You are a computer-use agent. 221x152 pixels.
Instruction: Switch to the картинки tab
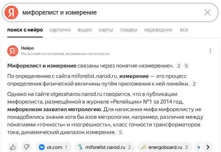[x=60, y=30]
